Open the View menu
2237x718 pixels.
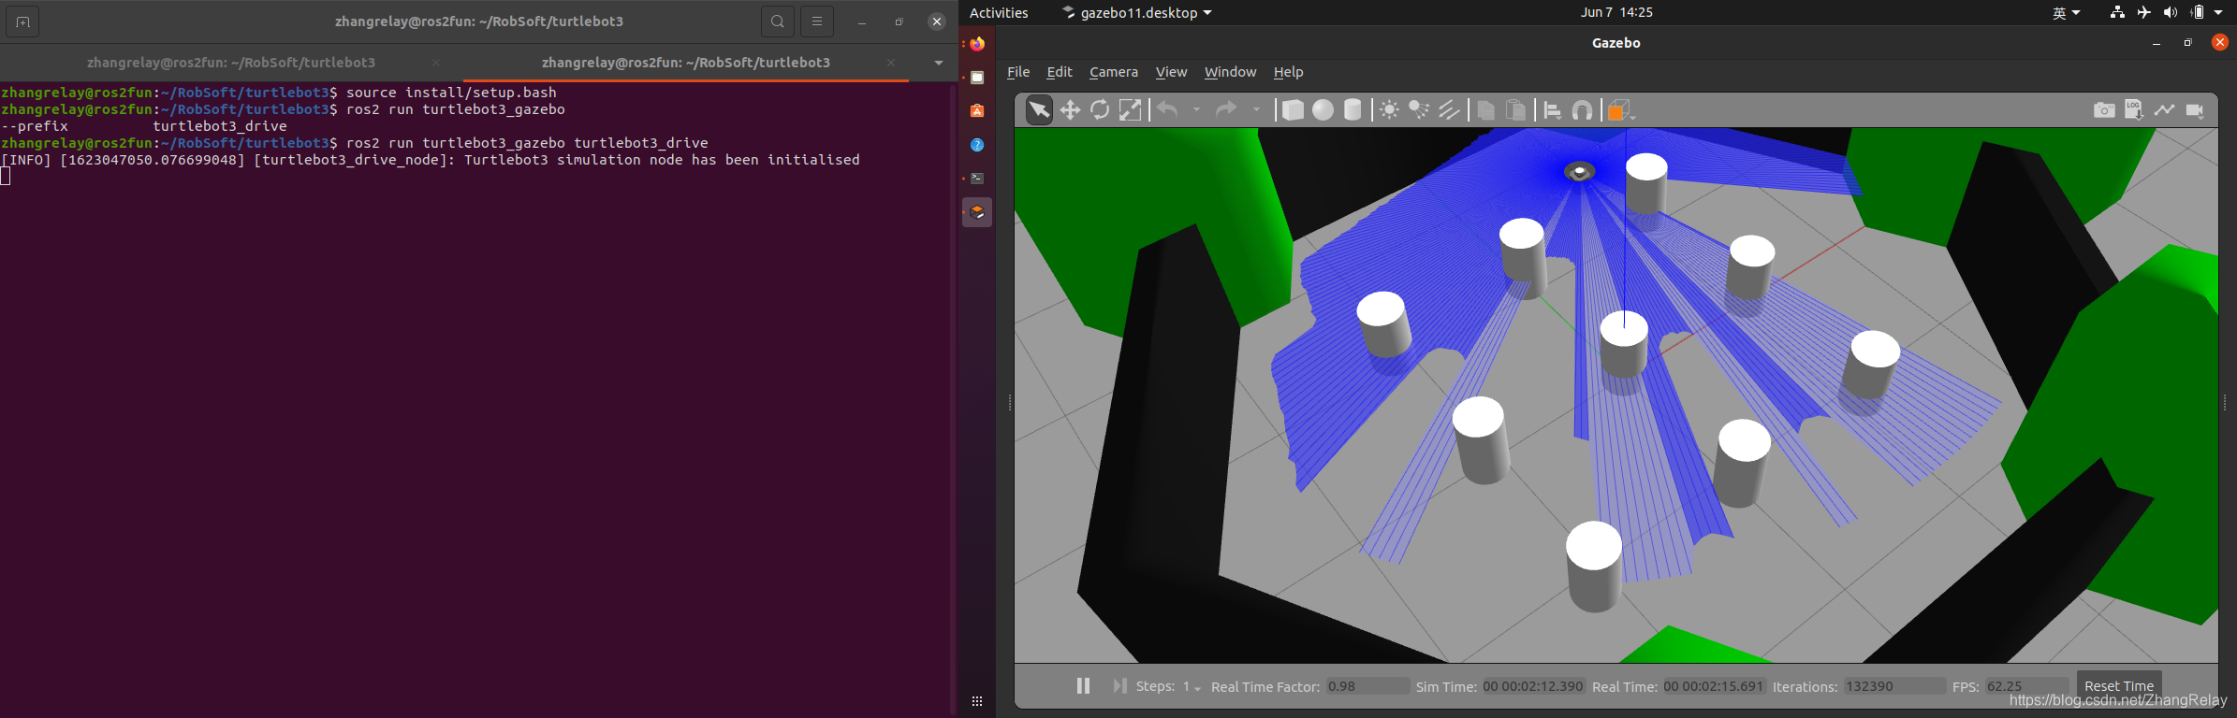point(1171,72)
